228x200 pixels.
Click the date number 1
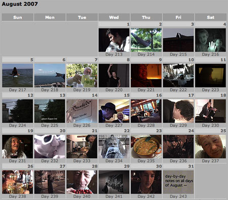[128, 24]
